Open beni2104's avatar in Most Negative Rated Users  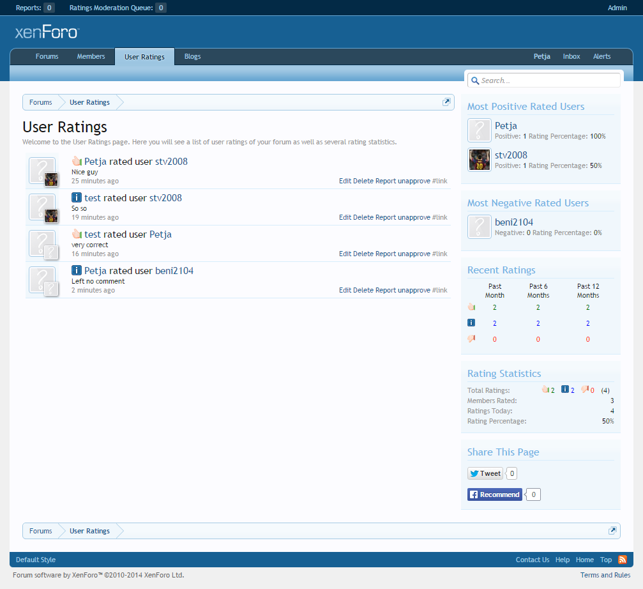[480, 227]
